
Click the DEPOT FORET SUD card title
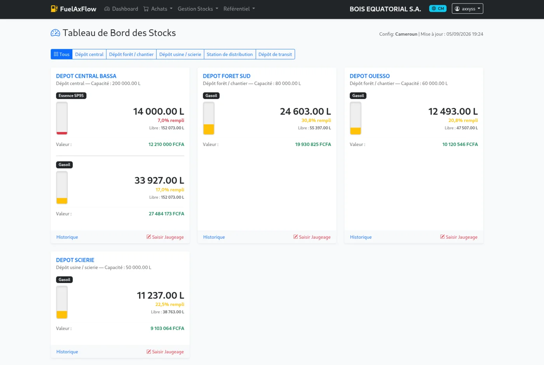[x=227, y=76]
